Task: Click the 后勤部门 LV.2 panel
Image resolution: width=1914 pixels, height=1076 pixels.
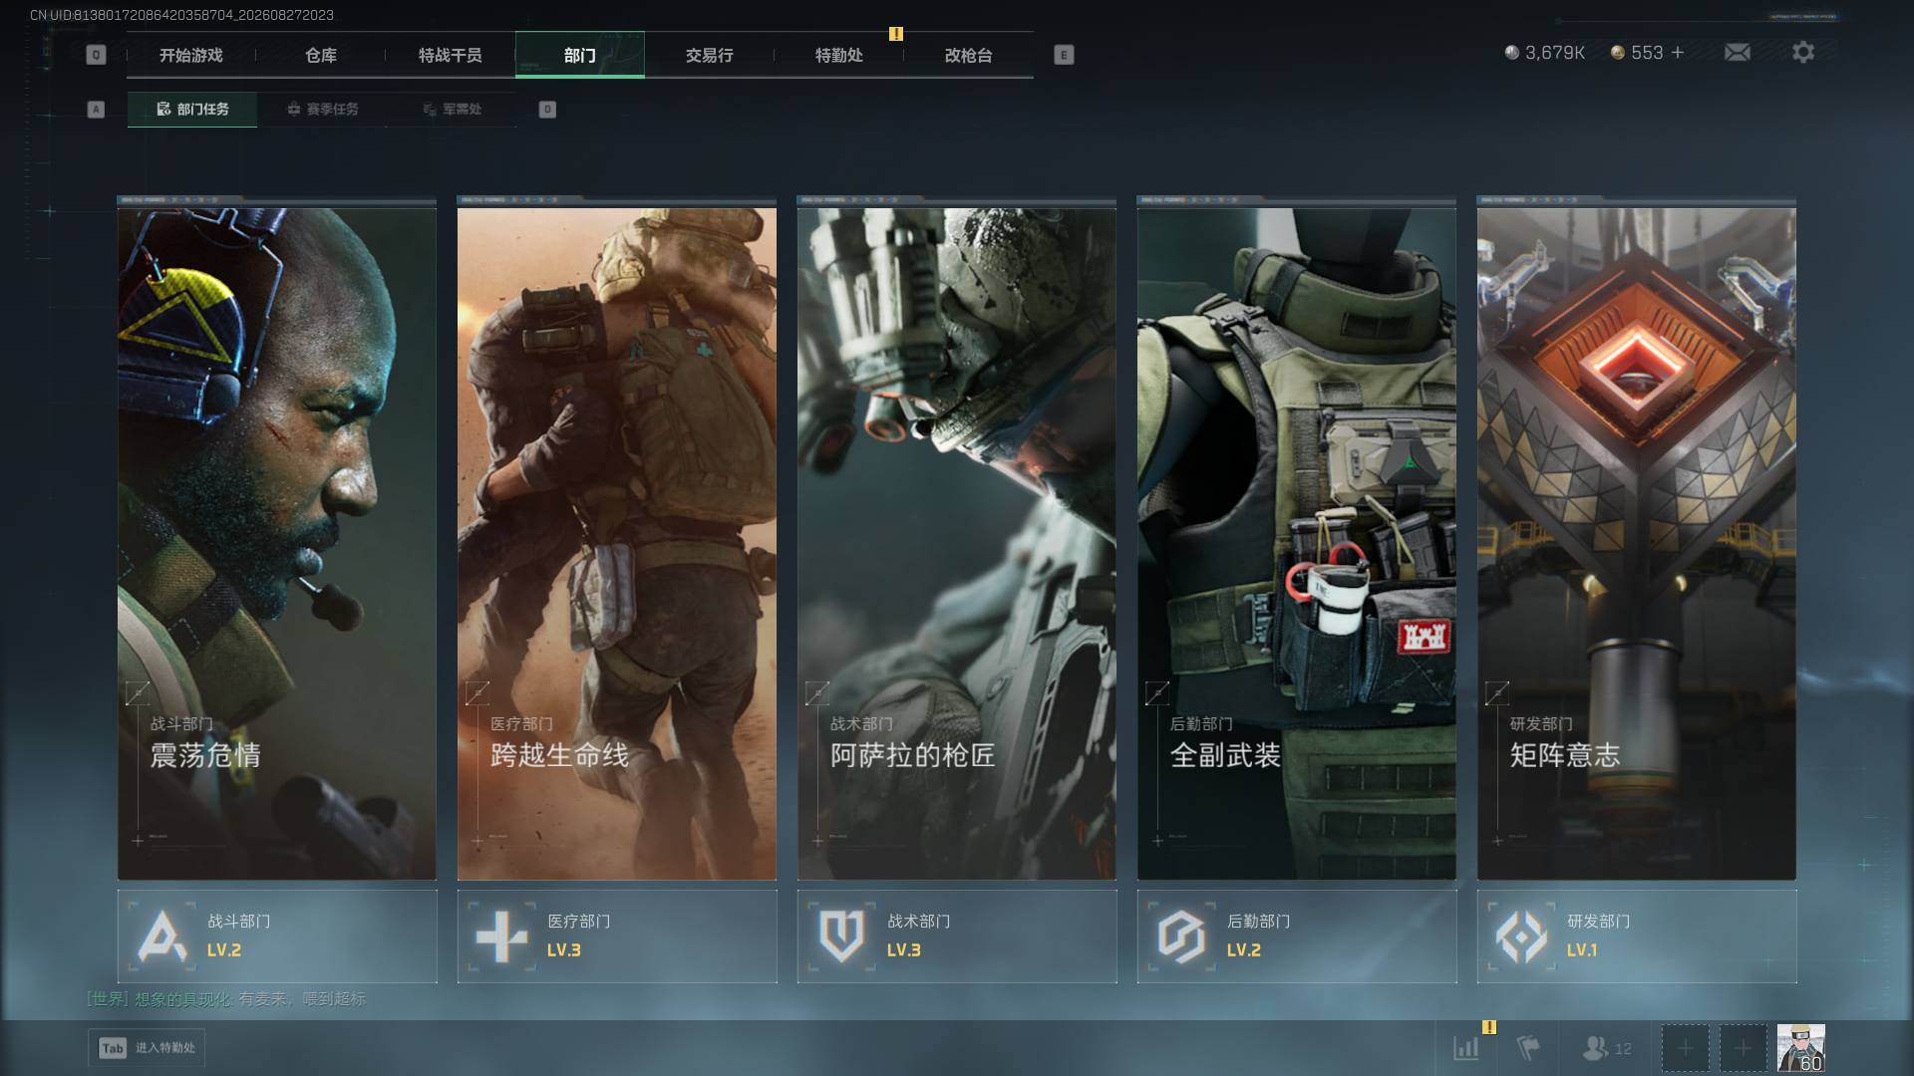Action: click(x=1297, y=937)
